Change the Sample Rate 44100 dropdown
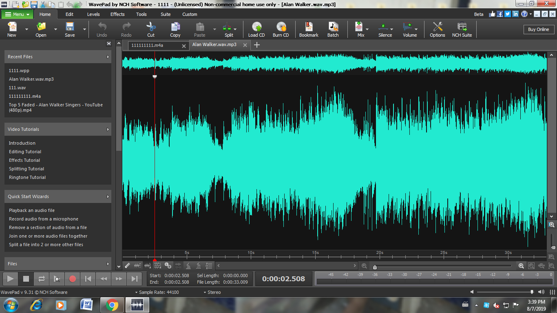Screen dimensions: 557x313 pos(157,292)
